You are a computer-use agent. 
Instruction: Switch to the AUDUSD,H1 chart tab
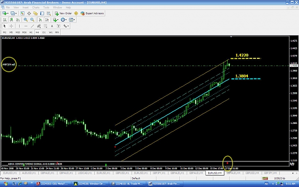click(x=29, y=173)
